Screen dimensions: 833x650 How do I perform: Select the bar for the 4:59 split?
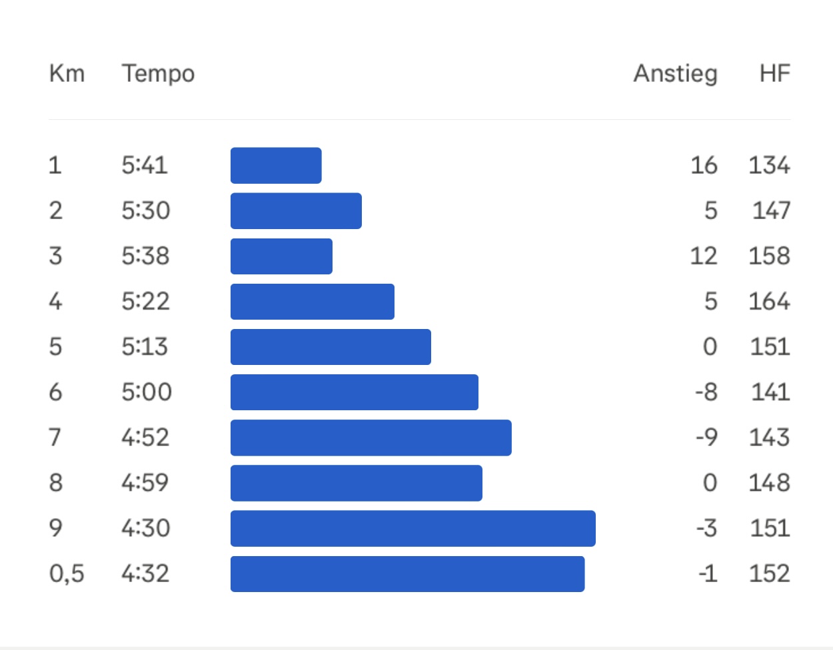[x=356, y=482]
